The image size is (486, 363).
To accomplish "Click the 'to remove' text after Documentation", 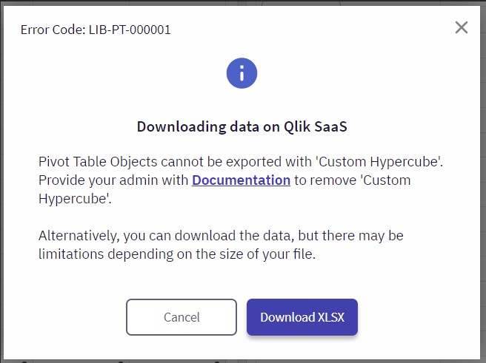I will pyautogui.click(x=325, y=180).
